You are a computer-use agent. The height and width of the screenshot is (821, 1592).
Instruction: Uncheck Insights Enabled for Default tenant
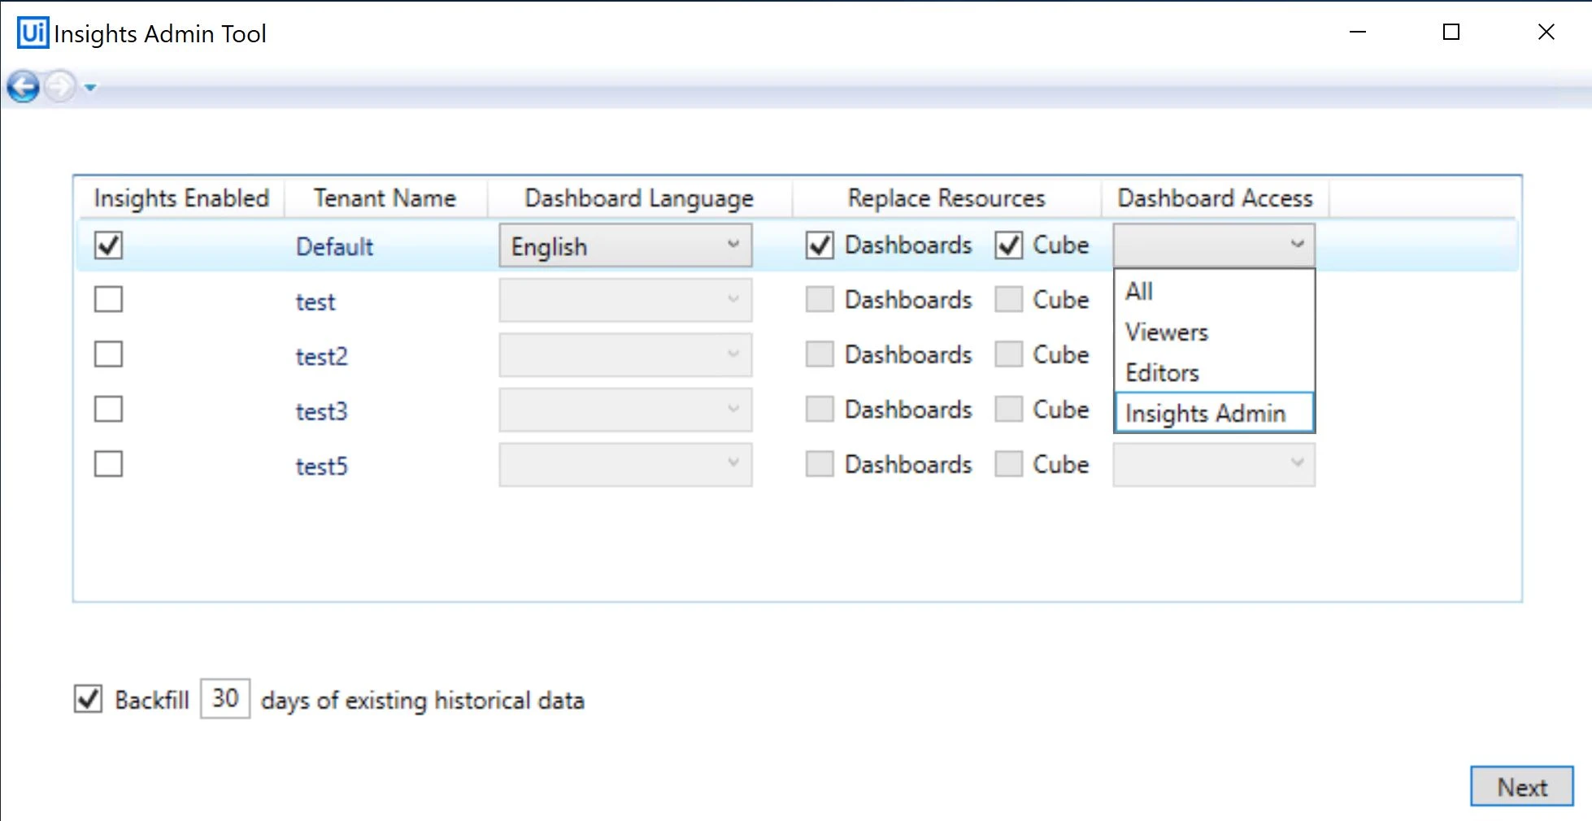pyautogui.click(x=108, y=245)
